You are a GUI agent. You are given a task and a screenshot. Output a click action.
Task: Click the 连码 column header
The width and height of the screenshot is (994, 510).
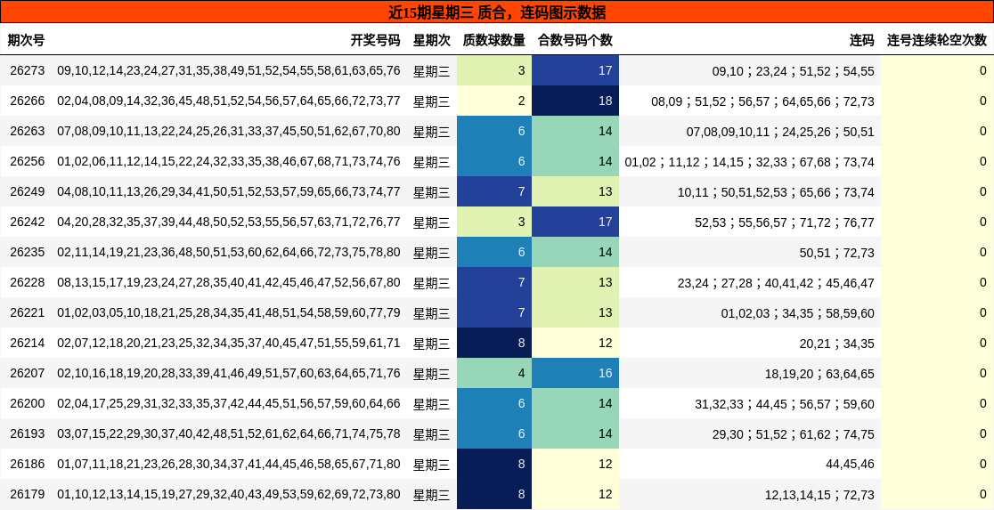click(861, 40)
